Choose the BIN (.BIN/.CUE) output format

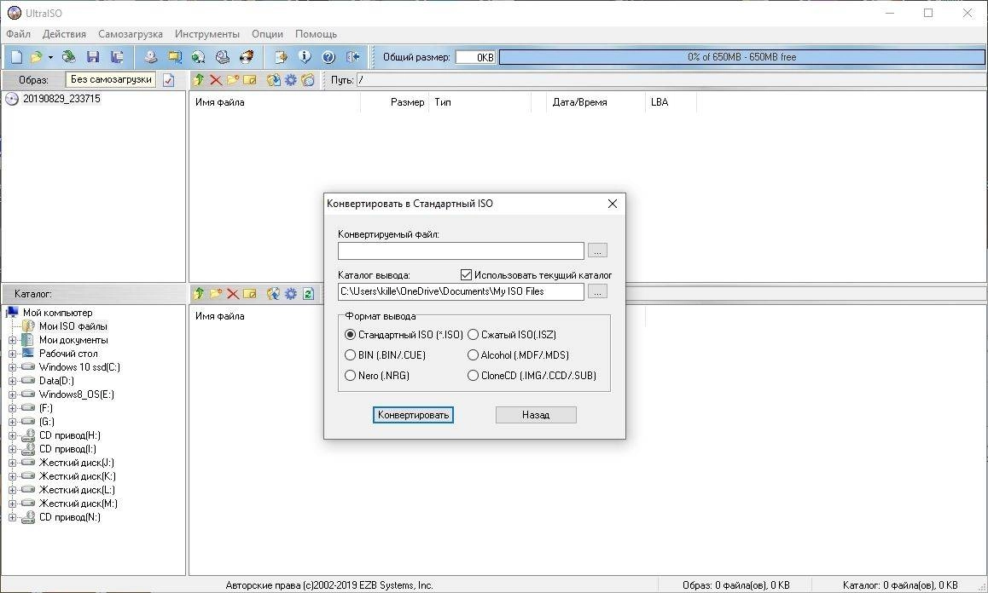[x=386, y=355]
